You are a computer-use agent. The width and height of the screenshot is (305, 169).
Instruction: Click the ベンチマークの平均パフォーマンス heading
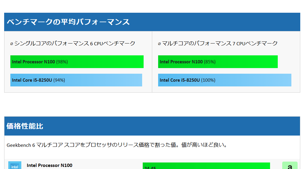pyautogui.click(x=68, y=22)
